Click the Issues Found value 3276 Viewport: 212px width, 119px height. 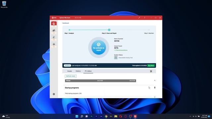(x=116, y=48)
